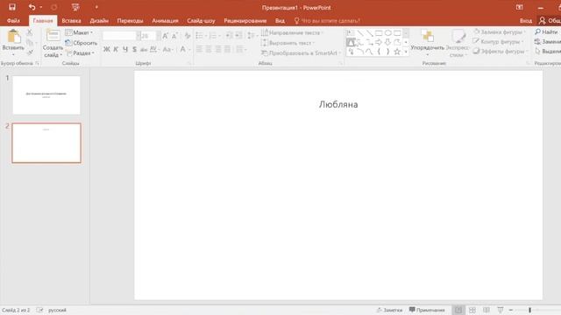Viewport: 561px width, 315px height.
Task: Click the Format Painter brush icon
Action: 30,52
